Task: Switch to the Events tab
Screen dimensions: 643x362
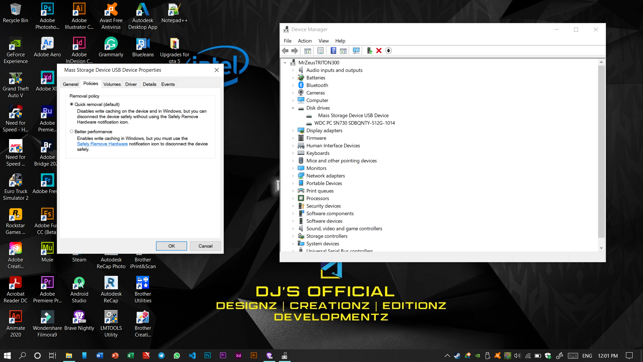Action: [168, 84]
